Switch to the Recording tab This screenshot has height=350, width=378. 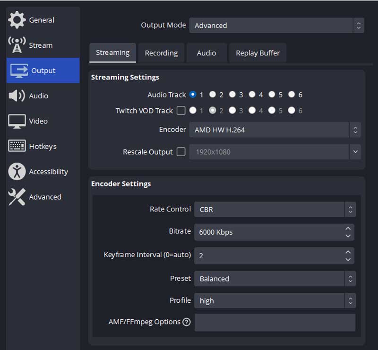pyautogui.click(x=161, y=53)
